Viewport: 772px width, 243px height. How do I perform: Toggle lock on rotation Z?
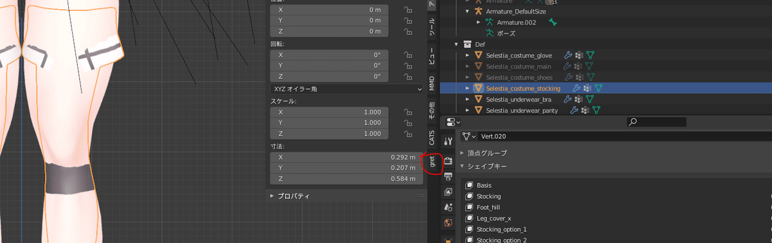[x=408, y=76]
